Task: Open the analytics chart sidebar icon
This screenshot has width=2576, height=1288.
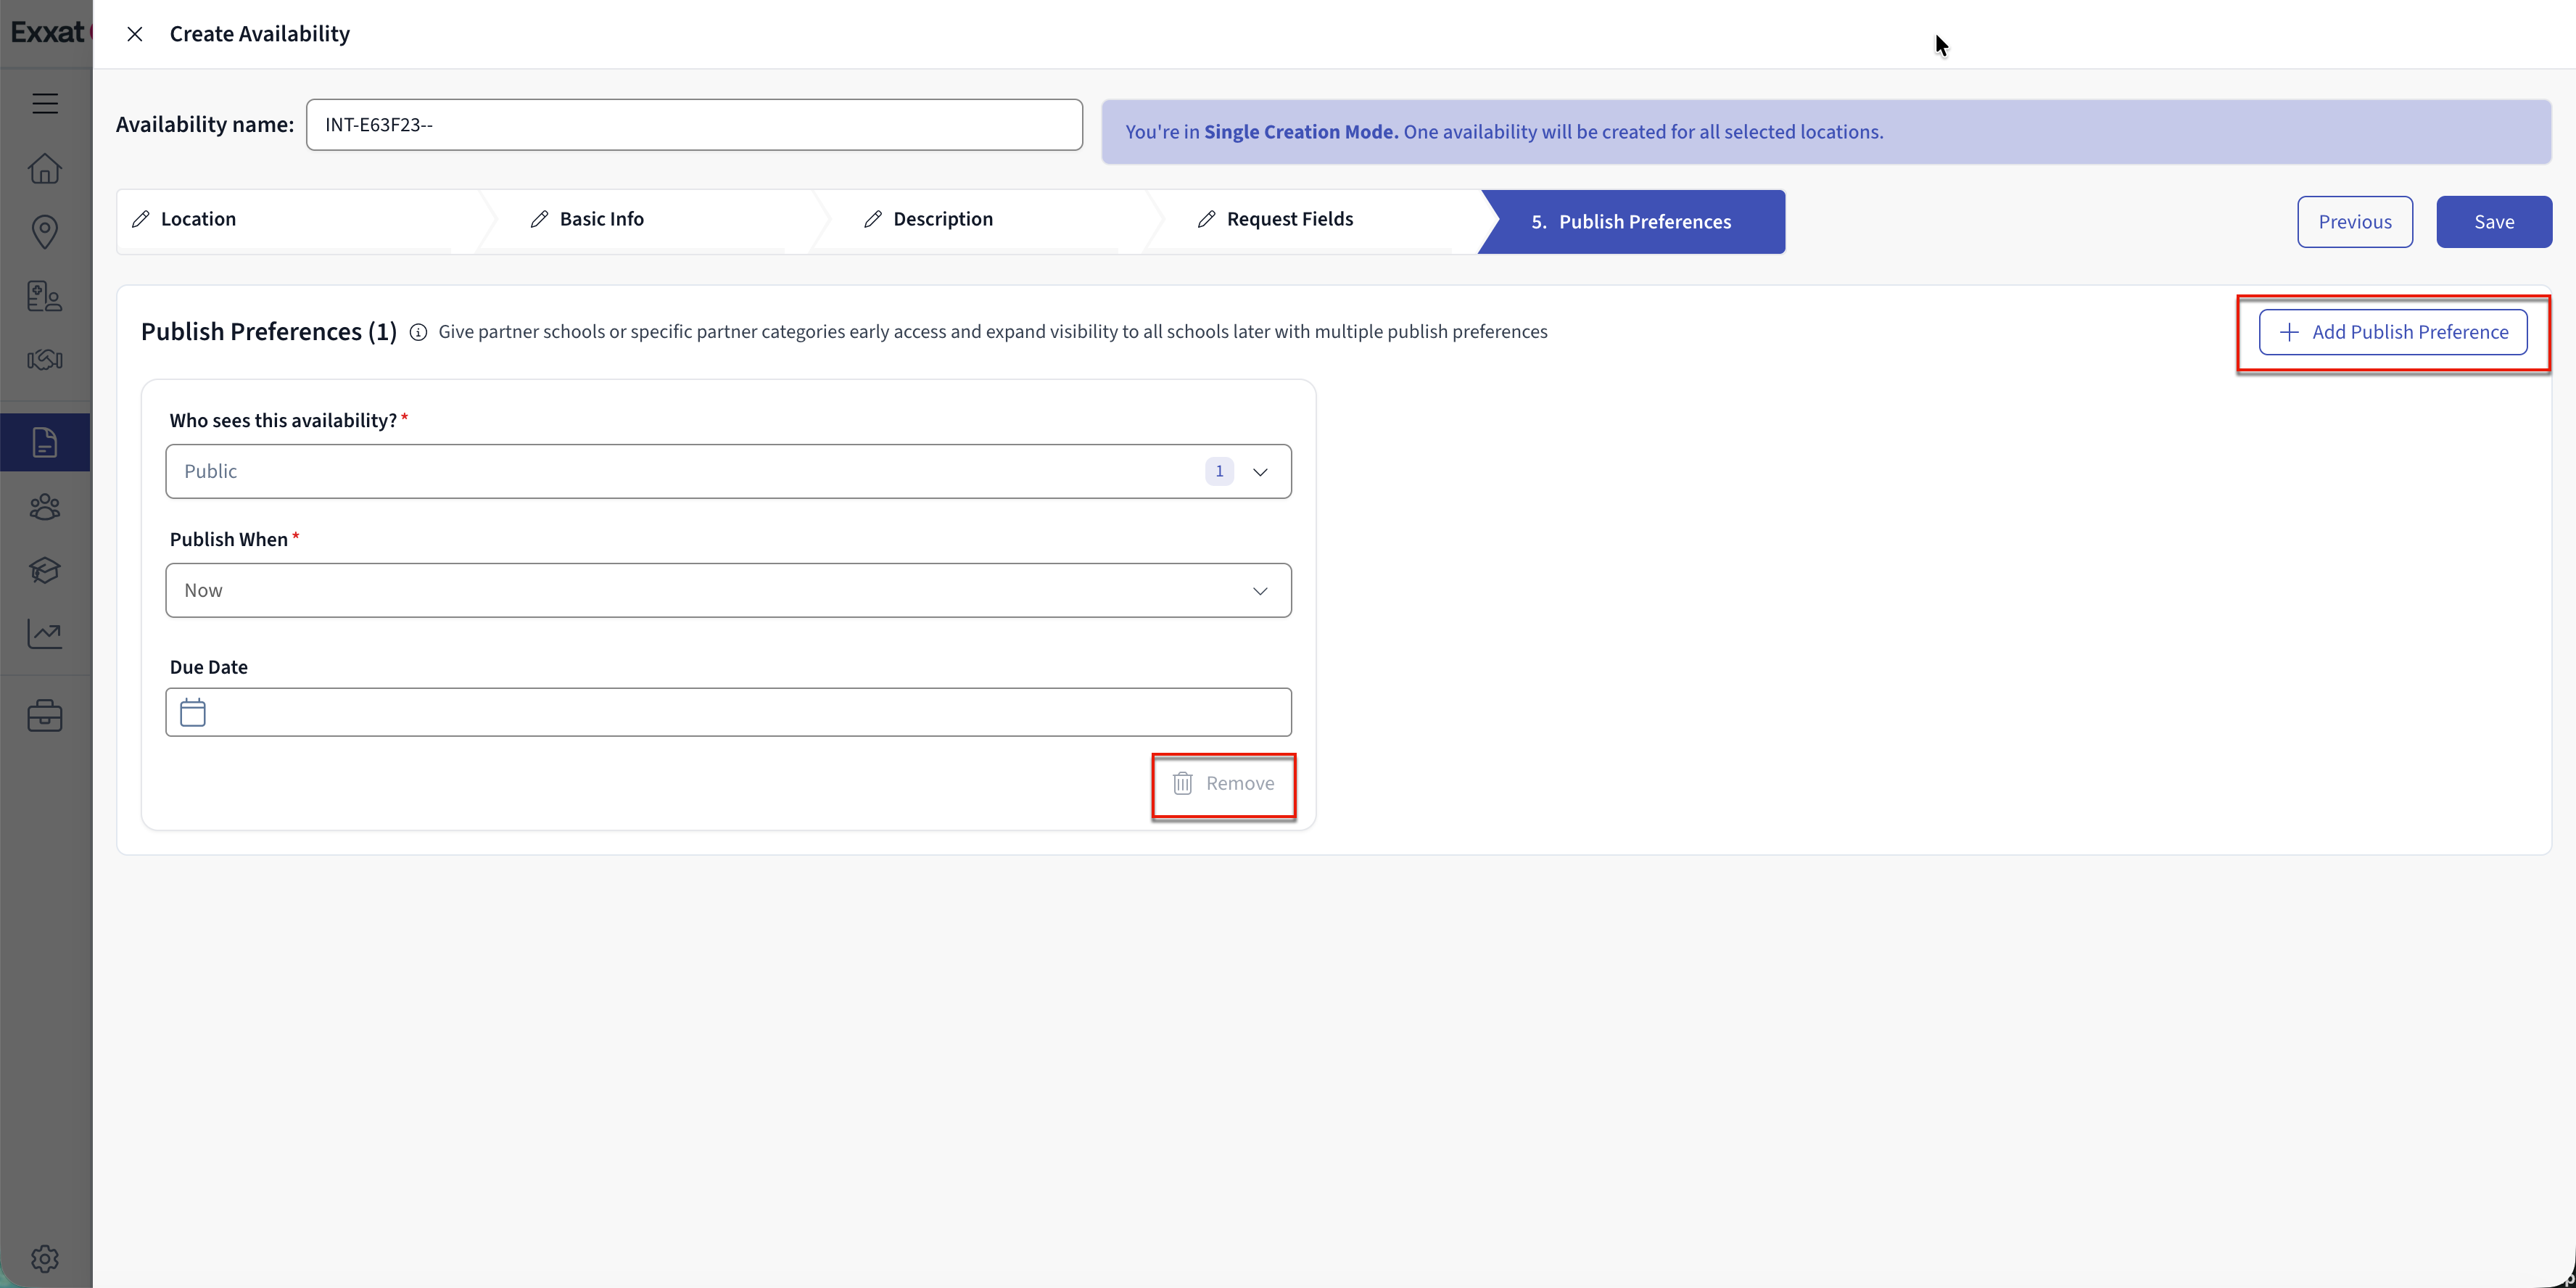Action: coord(45,634)
